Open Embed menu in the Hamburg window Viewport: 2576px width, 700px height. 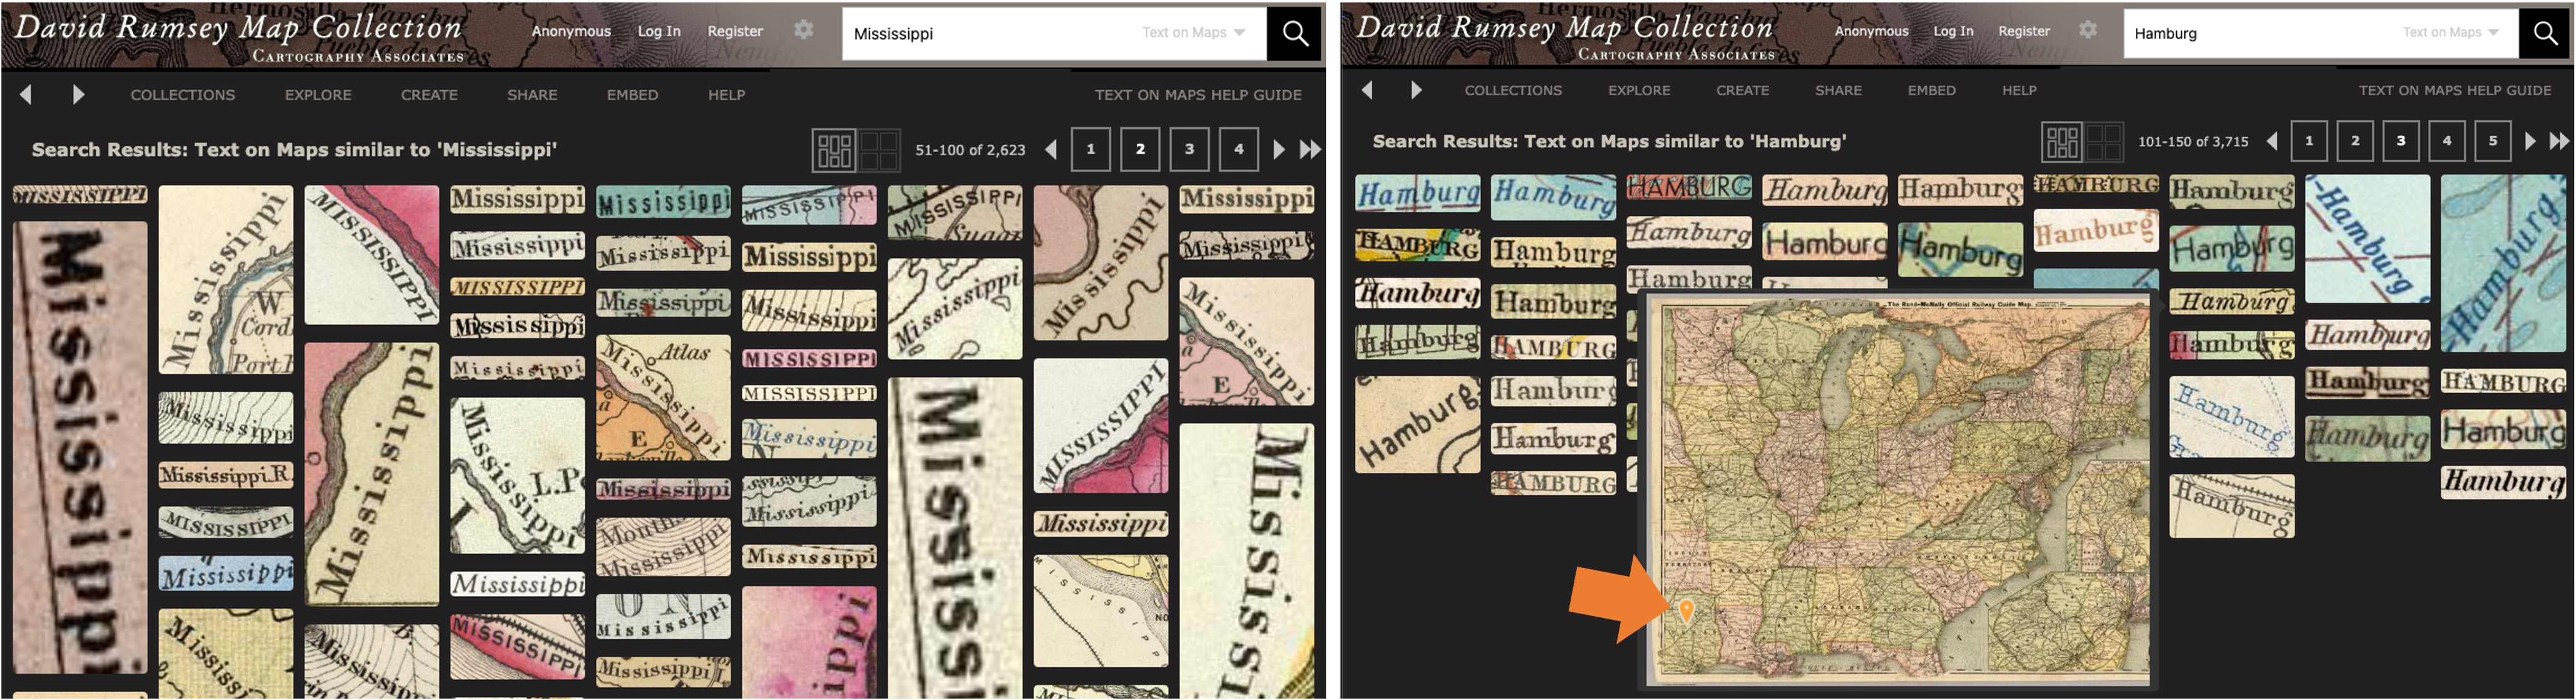[1931, 90]
